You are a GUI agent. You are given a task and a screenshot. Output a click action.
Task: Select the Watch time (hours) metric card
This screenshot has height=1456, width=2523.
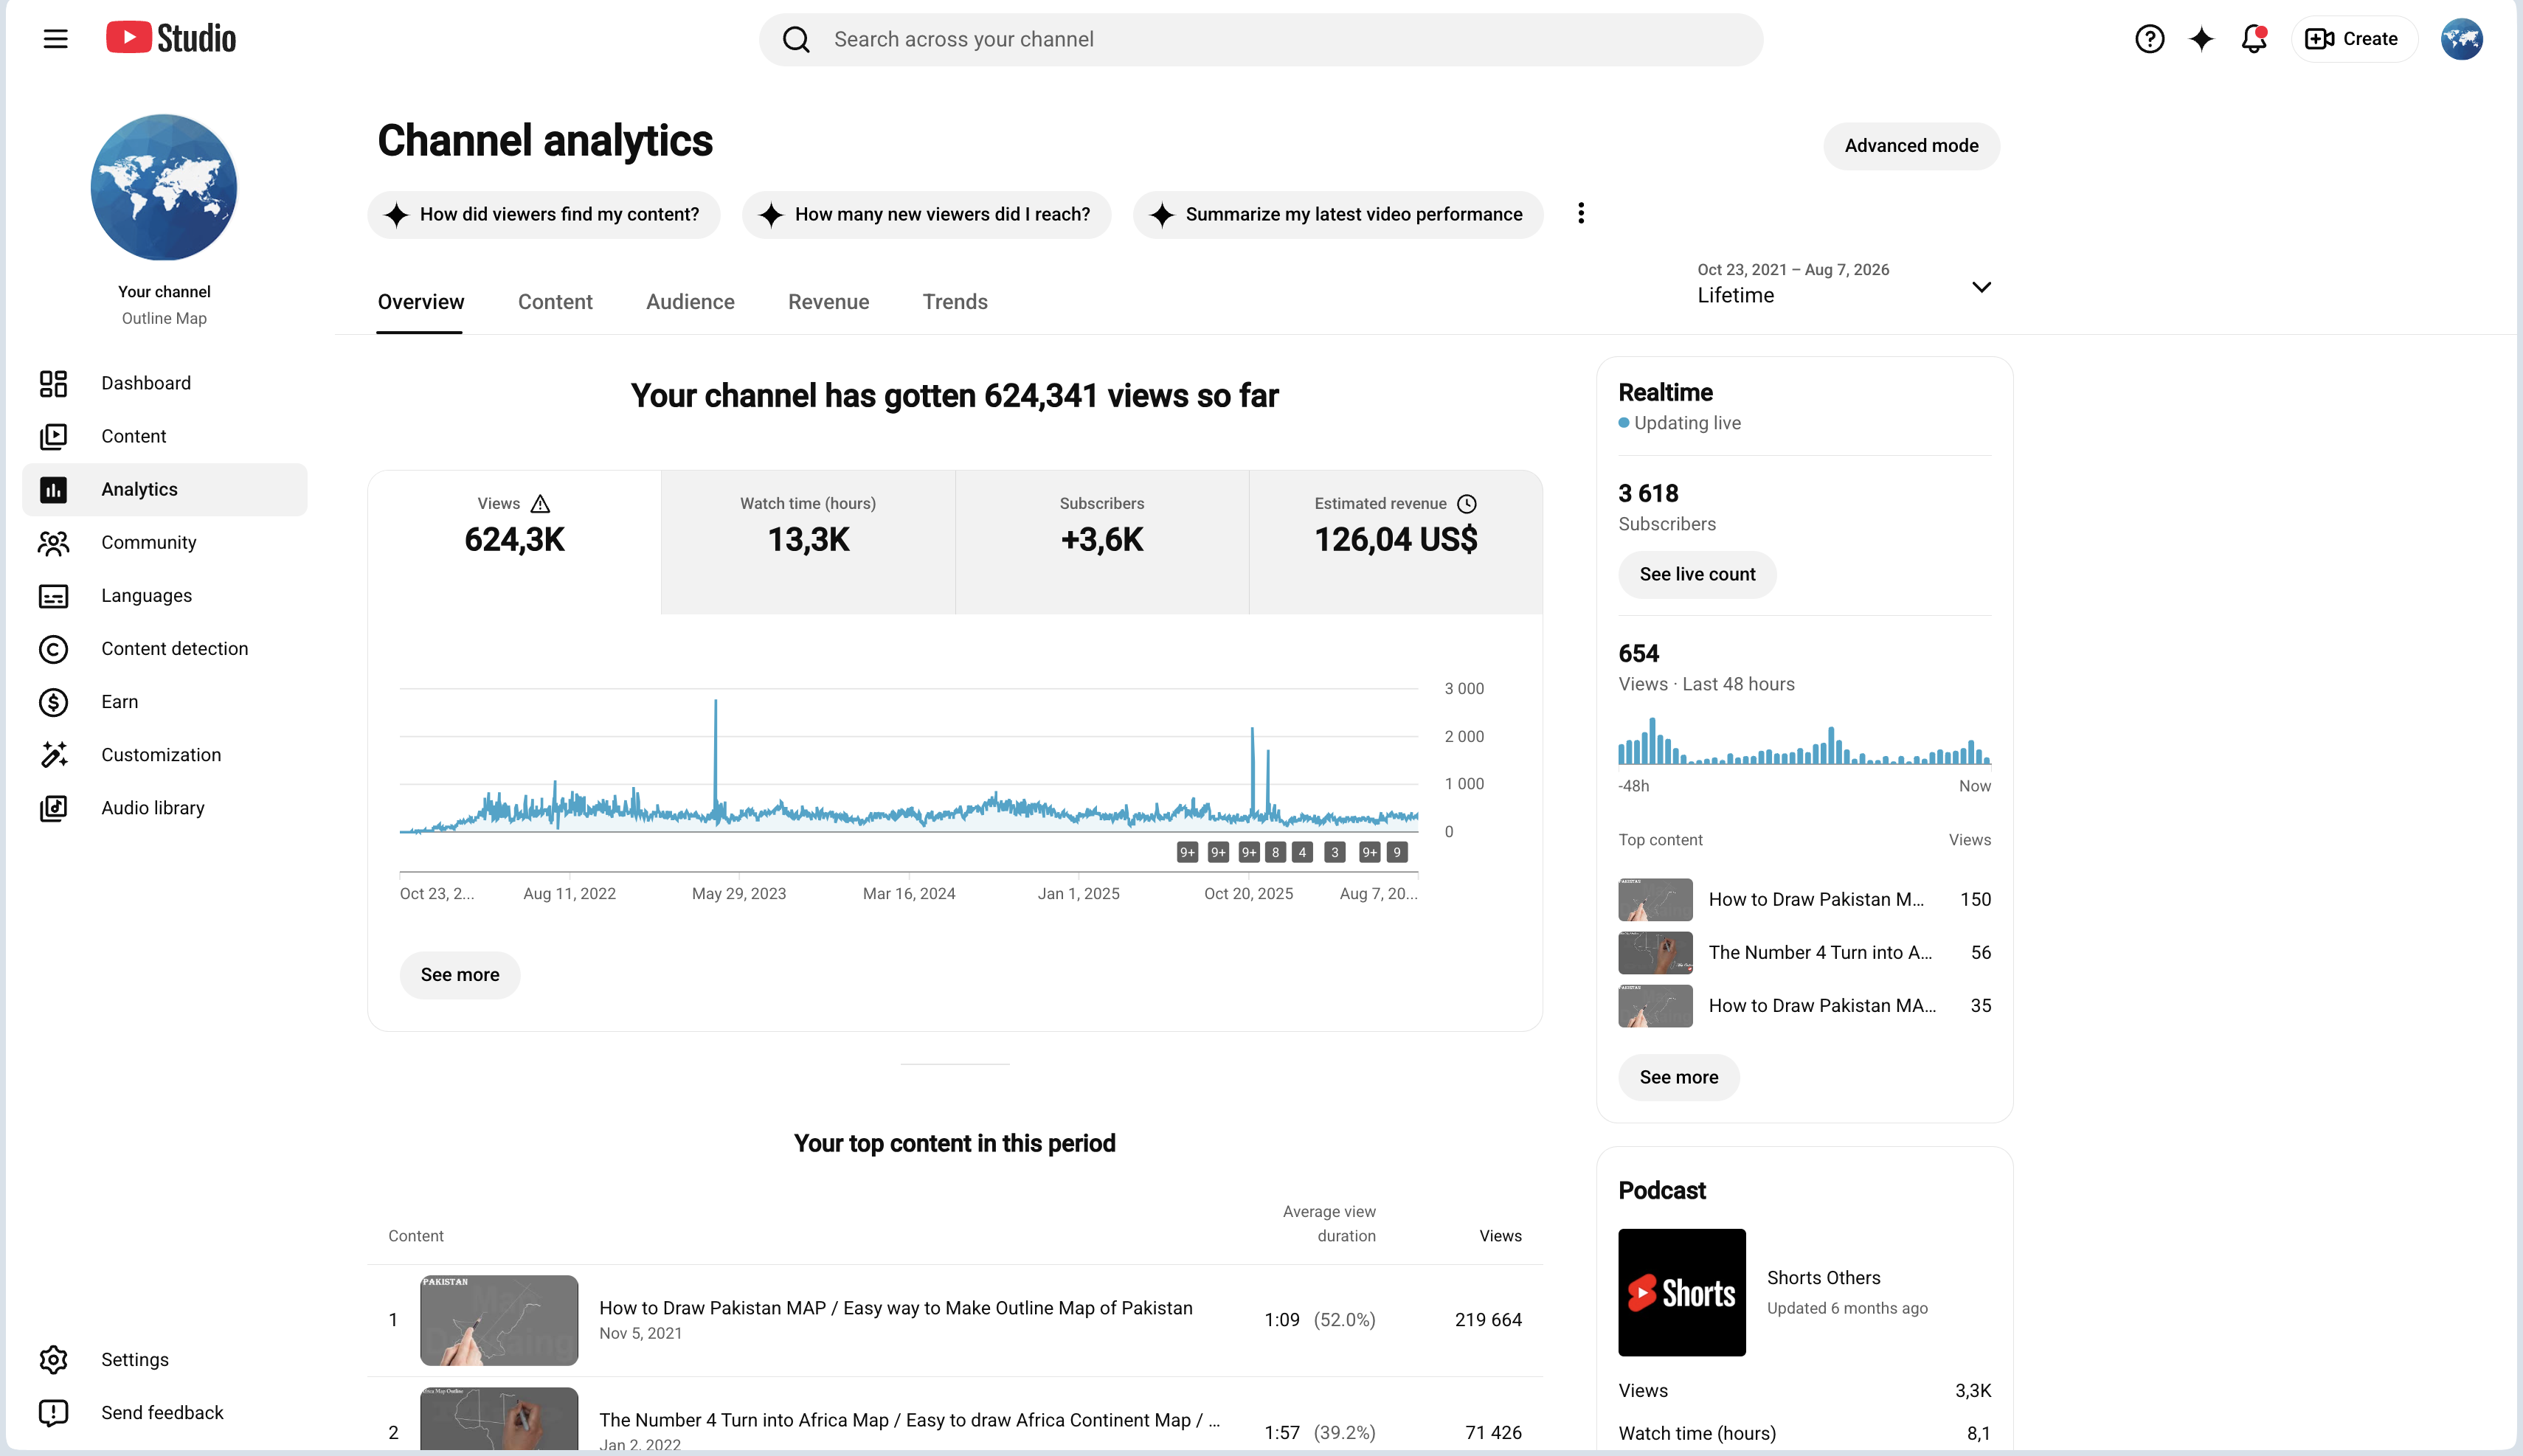click(x=808, y=542)
